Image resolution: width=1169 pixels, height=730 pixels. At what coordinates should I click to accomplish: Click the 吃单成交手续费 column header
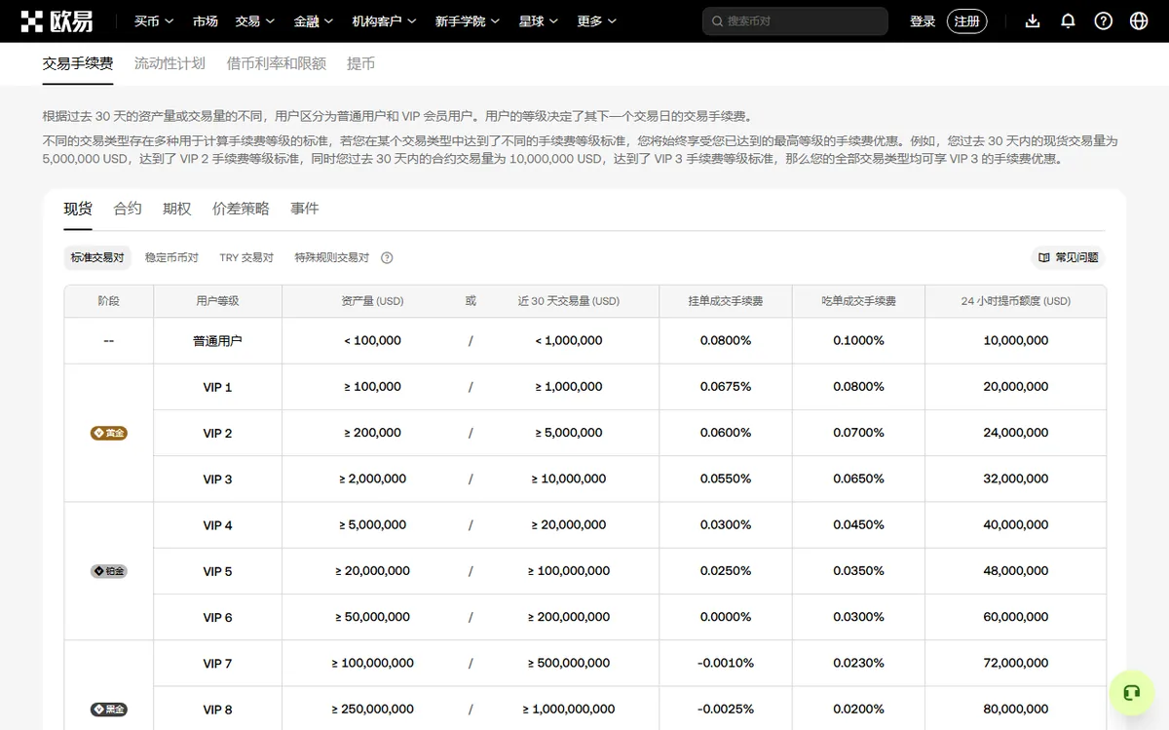pyautogui.click(x=858, y=301)
